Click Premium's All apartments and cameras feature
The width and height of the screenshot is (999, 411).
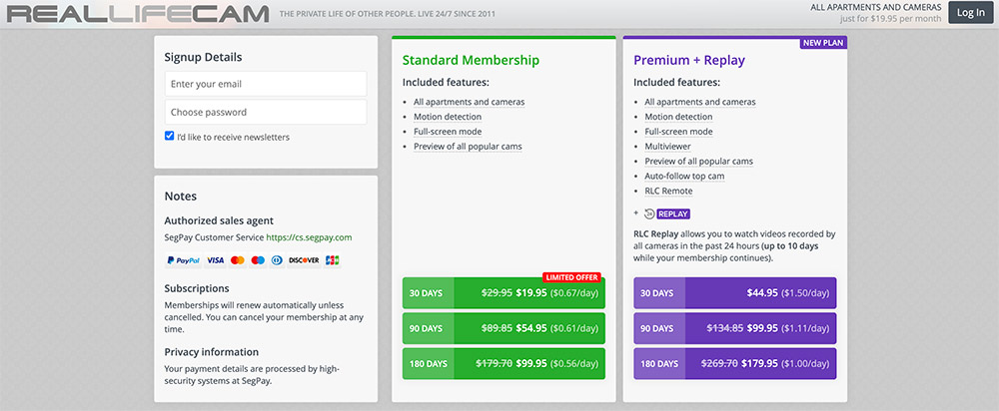700,102
